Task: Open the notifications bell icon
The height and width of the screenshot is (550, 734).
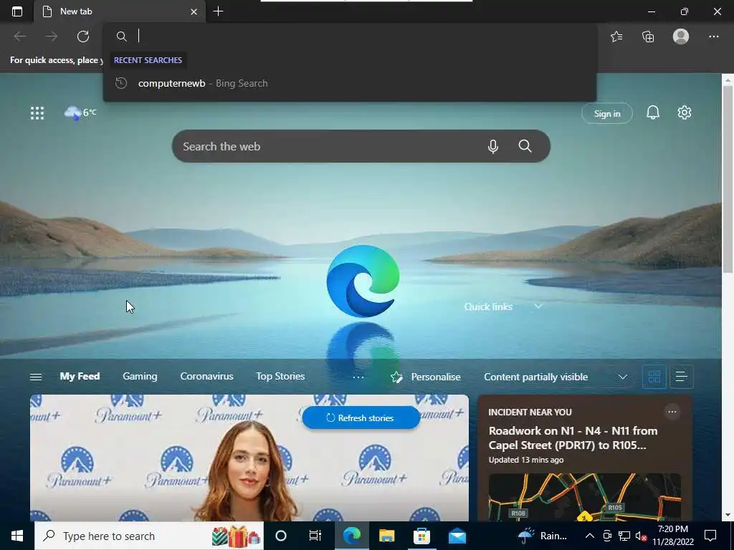Action: pos(652,112)
